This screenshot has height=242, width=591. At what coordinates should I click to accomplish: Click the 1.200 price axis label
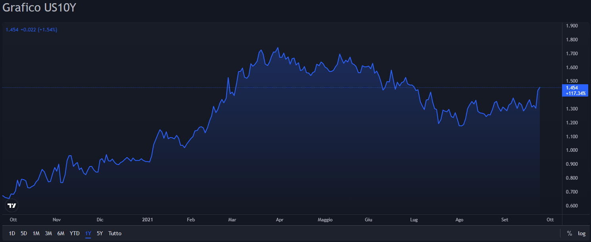(572, 123)
